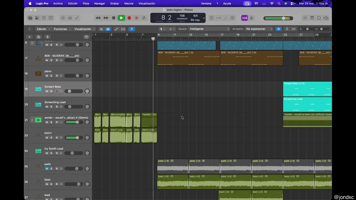356x200 pixels.
Task: Toggle the Flex show/hide icon
Action: [x=123, y=29]
